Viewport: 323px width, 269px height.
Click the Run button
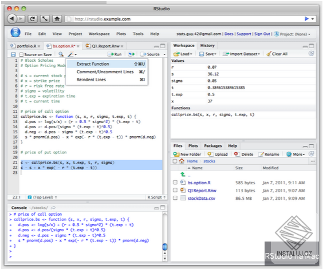(115, 54)
